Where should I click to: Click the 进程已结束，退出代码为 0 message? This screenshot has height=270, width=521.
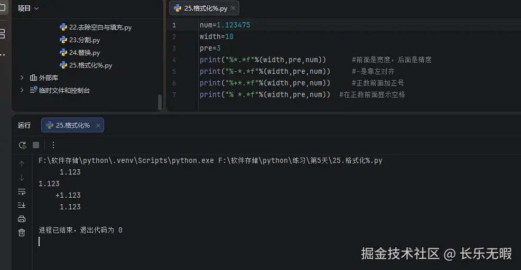(x=80, y=230)
